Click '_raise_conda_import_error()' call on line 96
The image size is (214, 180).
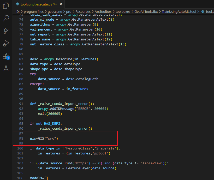65,128
